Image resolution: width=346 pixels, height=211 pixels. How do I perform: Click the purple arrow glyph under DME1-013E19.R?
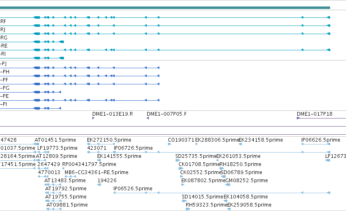point(94,118)
